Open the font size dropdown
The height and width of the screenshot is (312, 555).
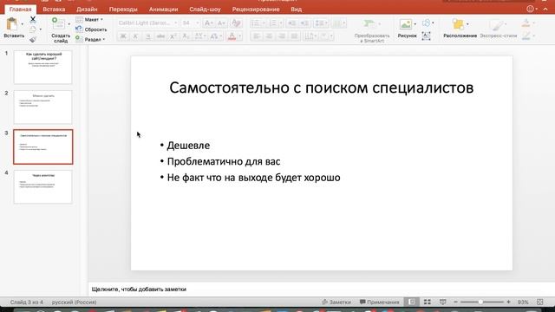click(x=197, y=23)
